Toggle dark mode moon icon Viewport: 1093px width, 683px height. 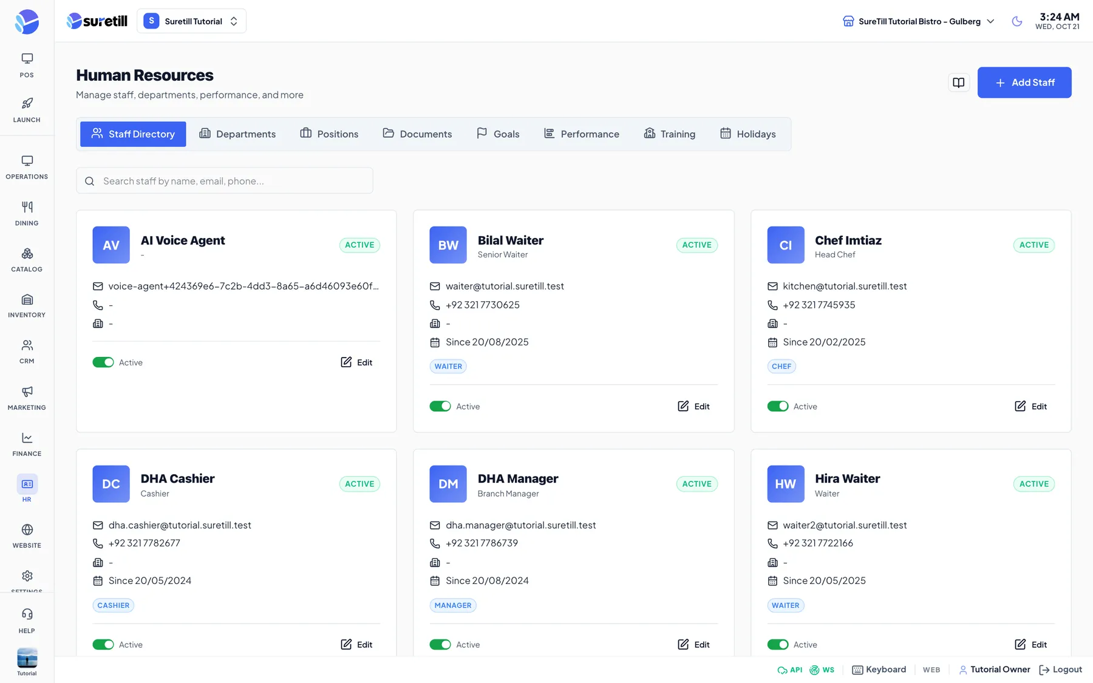tap(1017, 21)
